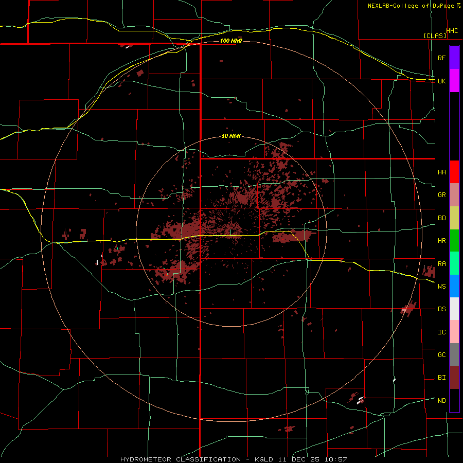Click the BI legend label text
463x463 pixels.
[441, 378]
